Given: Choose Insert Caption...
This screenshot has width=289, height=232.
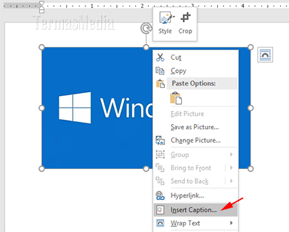Looking at the screenshot, I should tap(195, 210).
